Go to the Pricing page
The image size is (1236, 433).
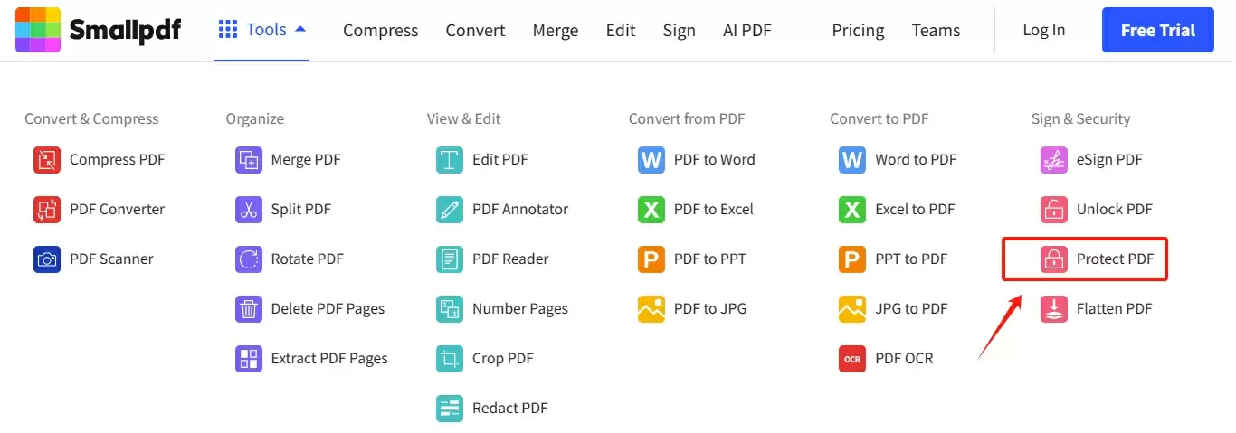point(858,31)
